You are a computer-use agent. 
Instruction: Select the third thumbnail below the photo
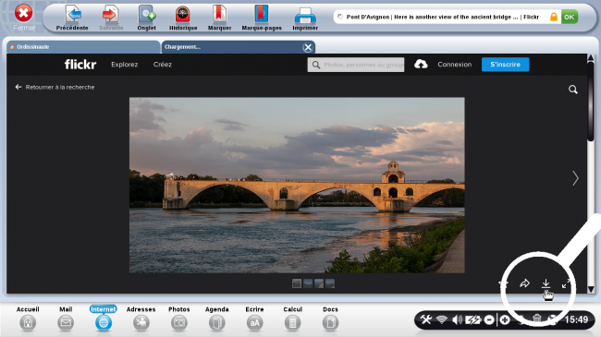[319, 283]
